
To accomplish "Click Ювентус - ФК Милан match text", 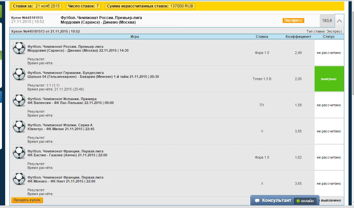I will [x=61, y=129].
